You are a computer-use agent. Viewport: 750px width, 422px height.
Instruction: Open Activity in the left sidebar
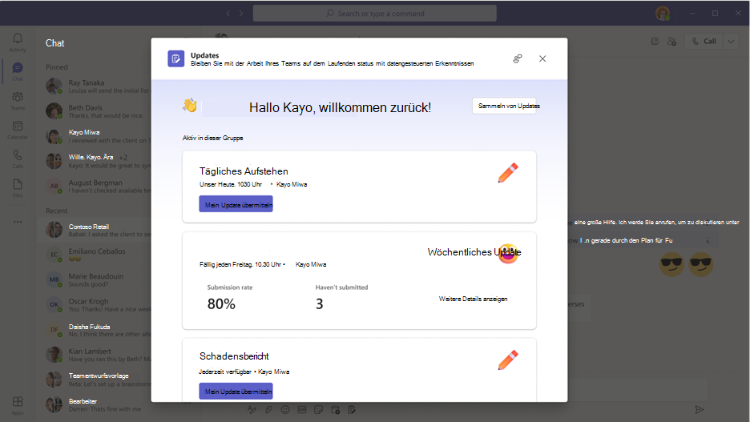[x=18, y=42]
